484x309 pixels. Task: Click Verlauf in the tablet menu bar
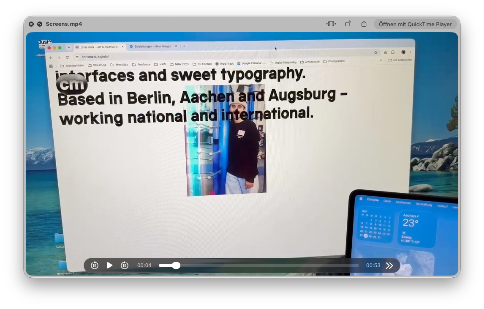click(442, 206)
